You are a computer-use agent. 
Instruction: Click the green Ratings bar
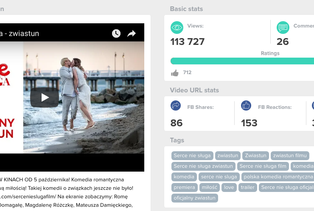click(242, 61)
